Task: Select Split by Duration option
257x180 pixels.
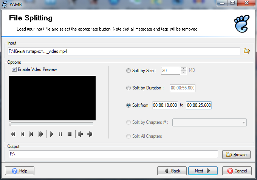Action: click(x=128, y=88)
